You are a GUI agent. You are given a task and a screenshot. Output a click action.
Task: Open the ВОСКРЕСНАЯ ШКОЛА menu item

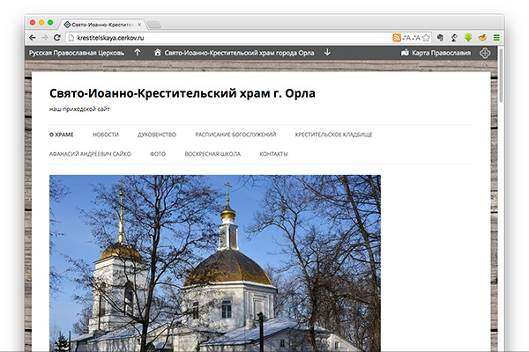pos(212,154)
